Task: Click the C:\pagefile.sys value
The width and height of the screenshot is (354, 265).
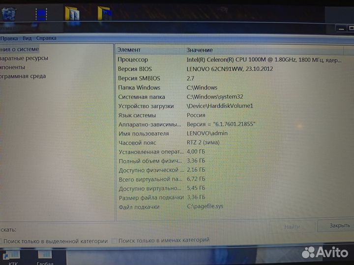Action: pyautogui.click(x=205, y=206)
